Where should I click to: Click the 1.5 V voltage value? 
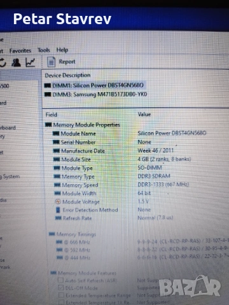(143, 201)
